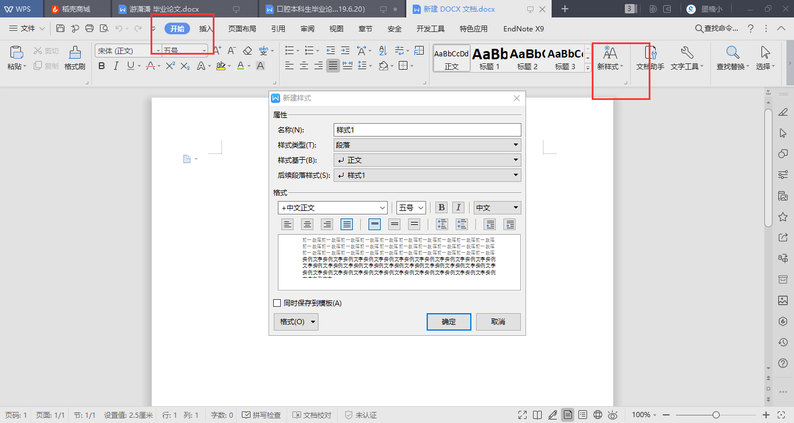
Task: Click decrease paragraph spacing icon in dialog
Action: tap(462, 224)
